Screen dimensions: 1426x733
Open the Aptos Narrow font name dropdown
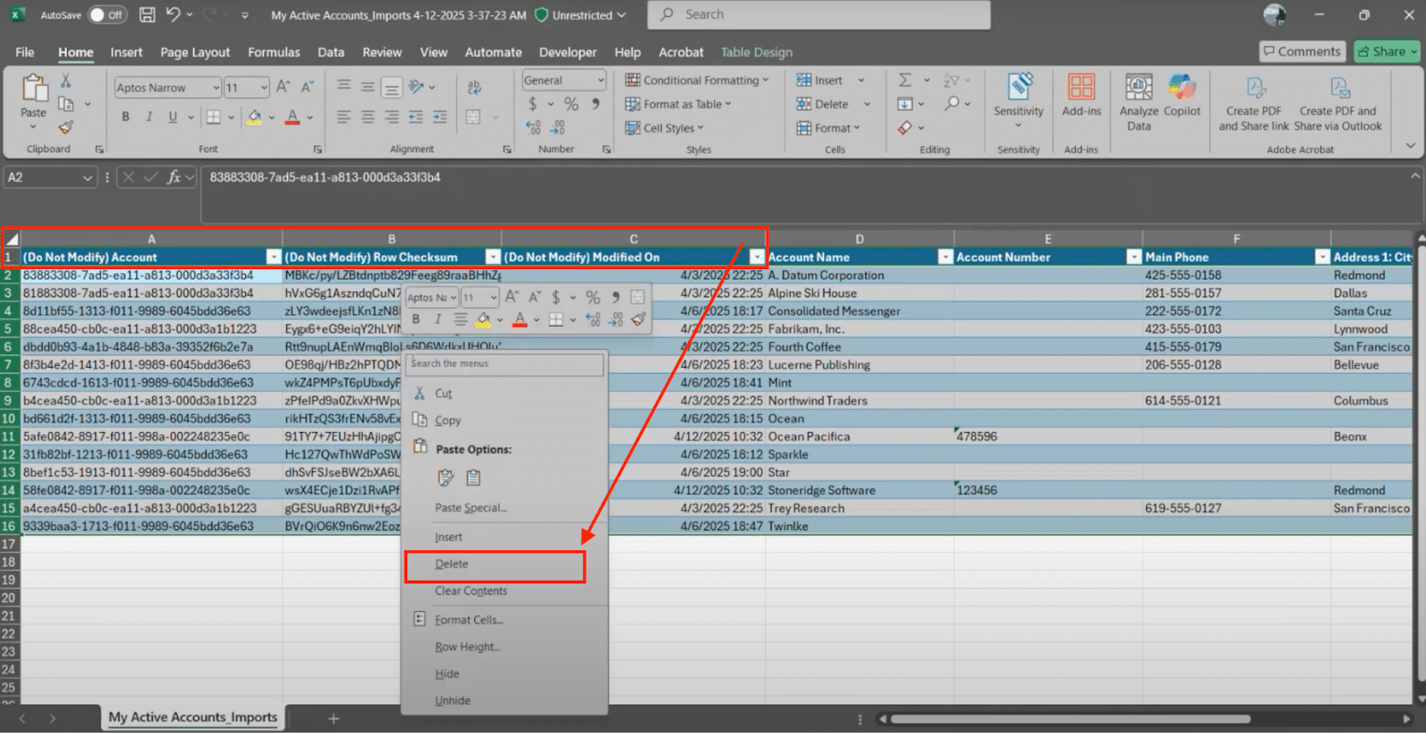tap(216, 87)
